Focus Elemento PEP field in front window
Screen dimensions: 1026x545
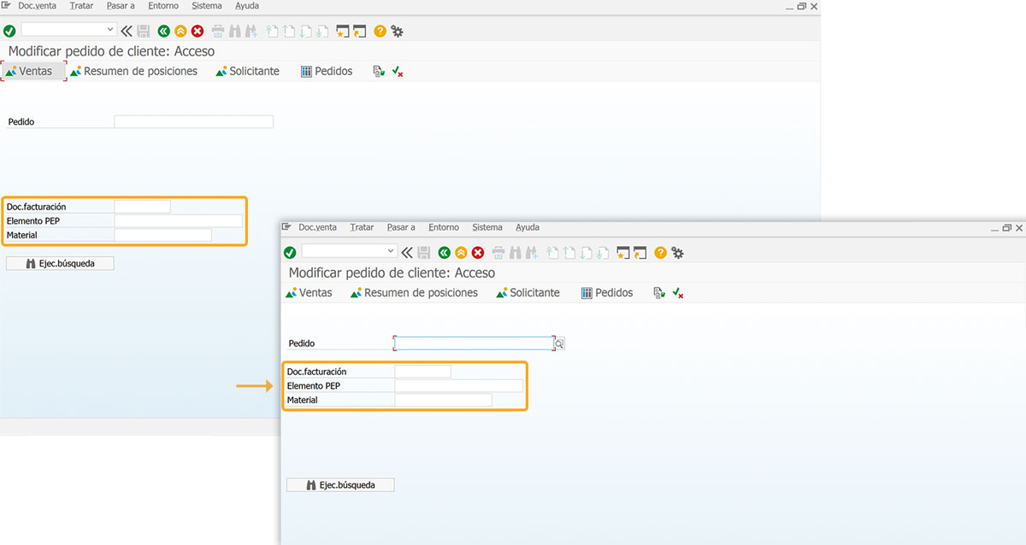(x=458, y=386)
